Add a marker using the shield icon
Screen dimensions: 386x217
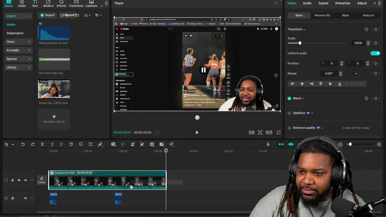(81, 144)
